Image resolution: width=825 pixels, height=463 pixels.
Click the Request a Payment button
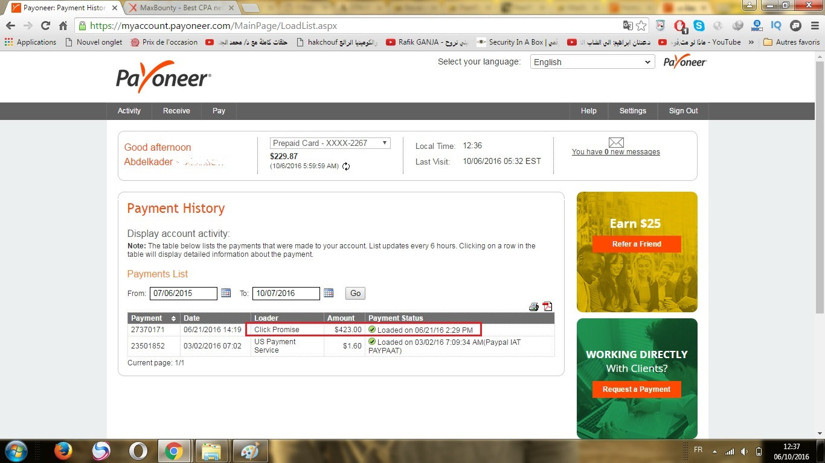tap(637, 389)
